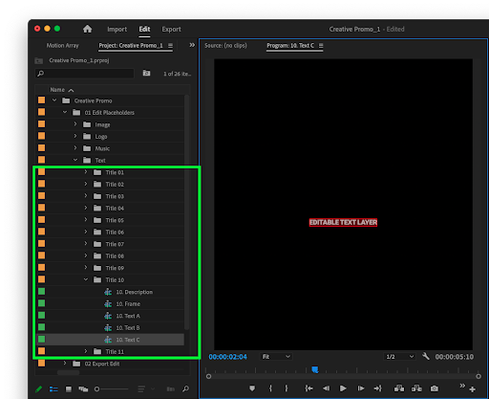Show more transport buttons chevrons
The height and width of the screenshot is (399, 489).
(462, 386)
